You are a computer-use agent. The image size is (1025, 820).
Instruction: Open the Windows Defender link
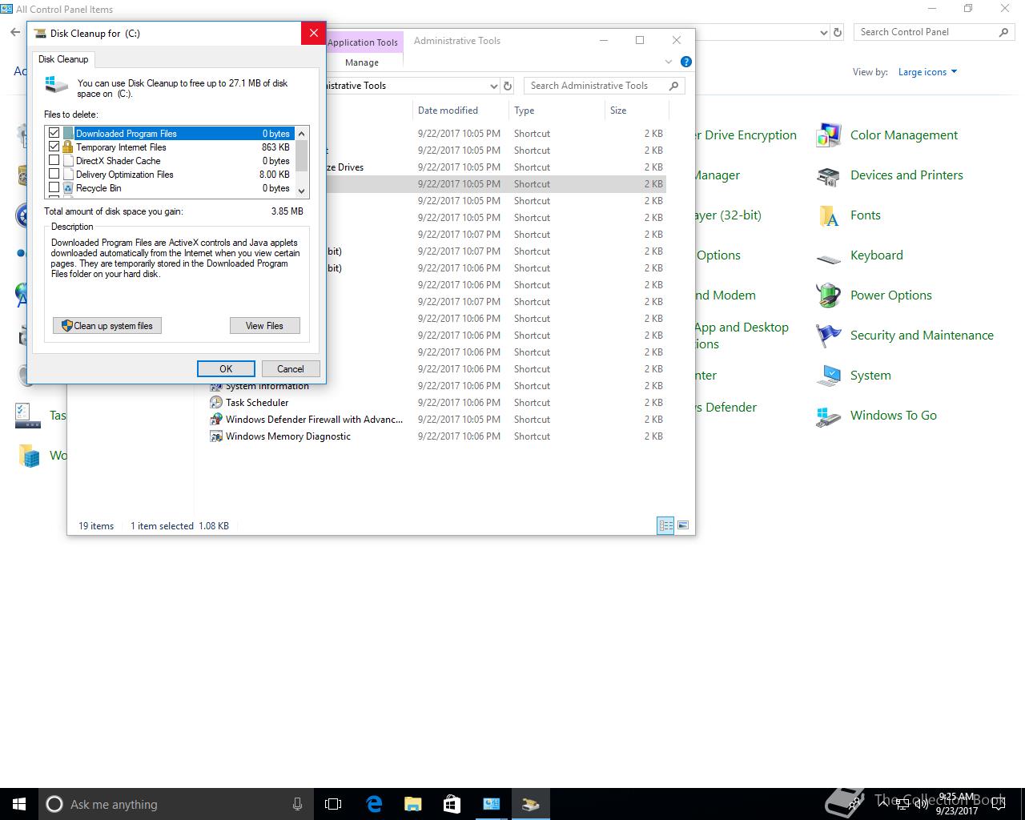click(x=726, y=408)
